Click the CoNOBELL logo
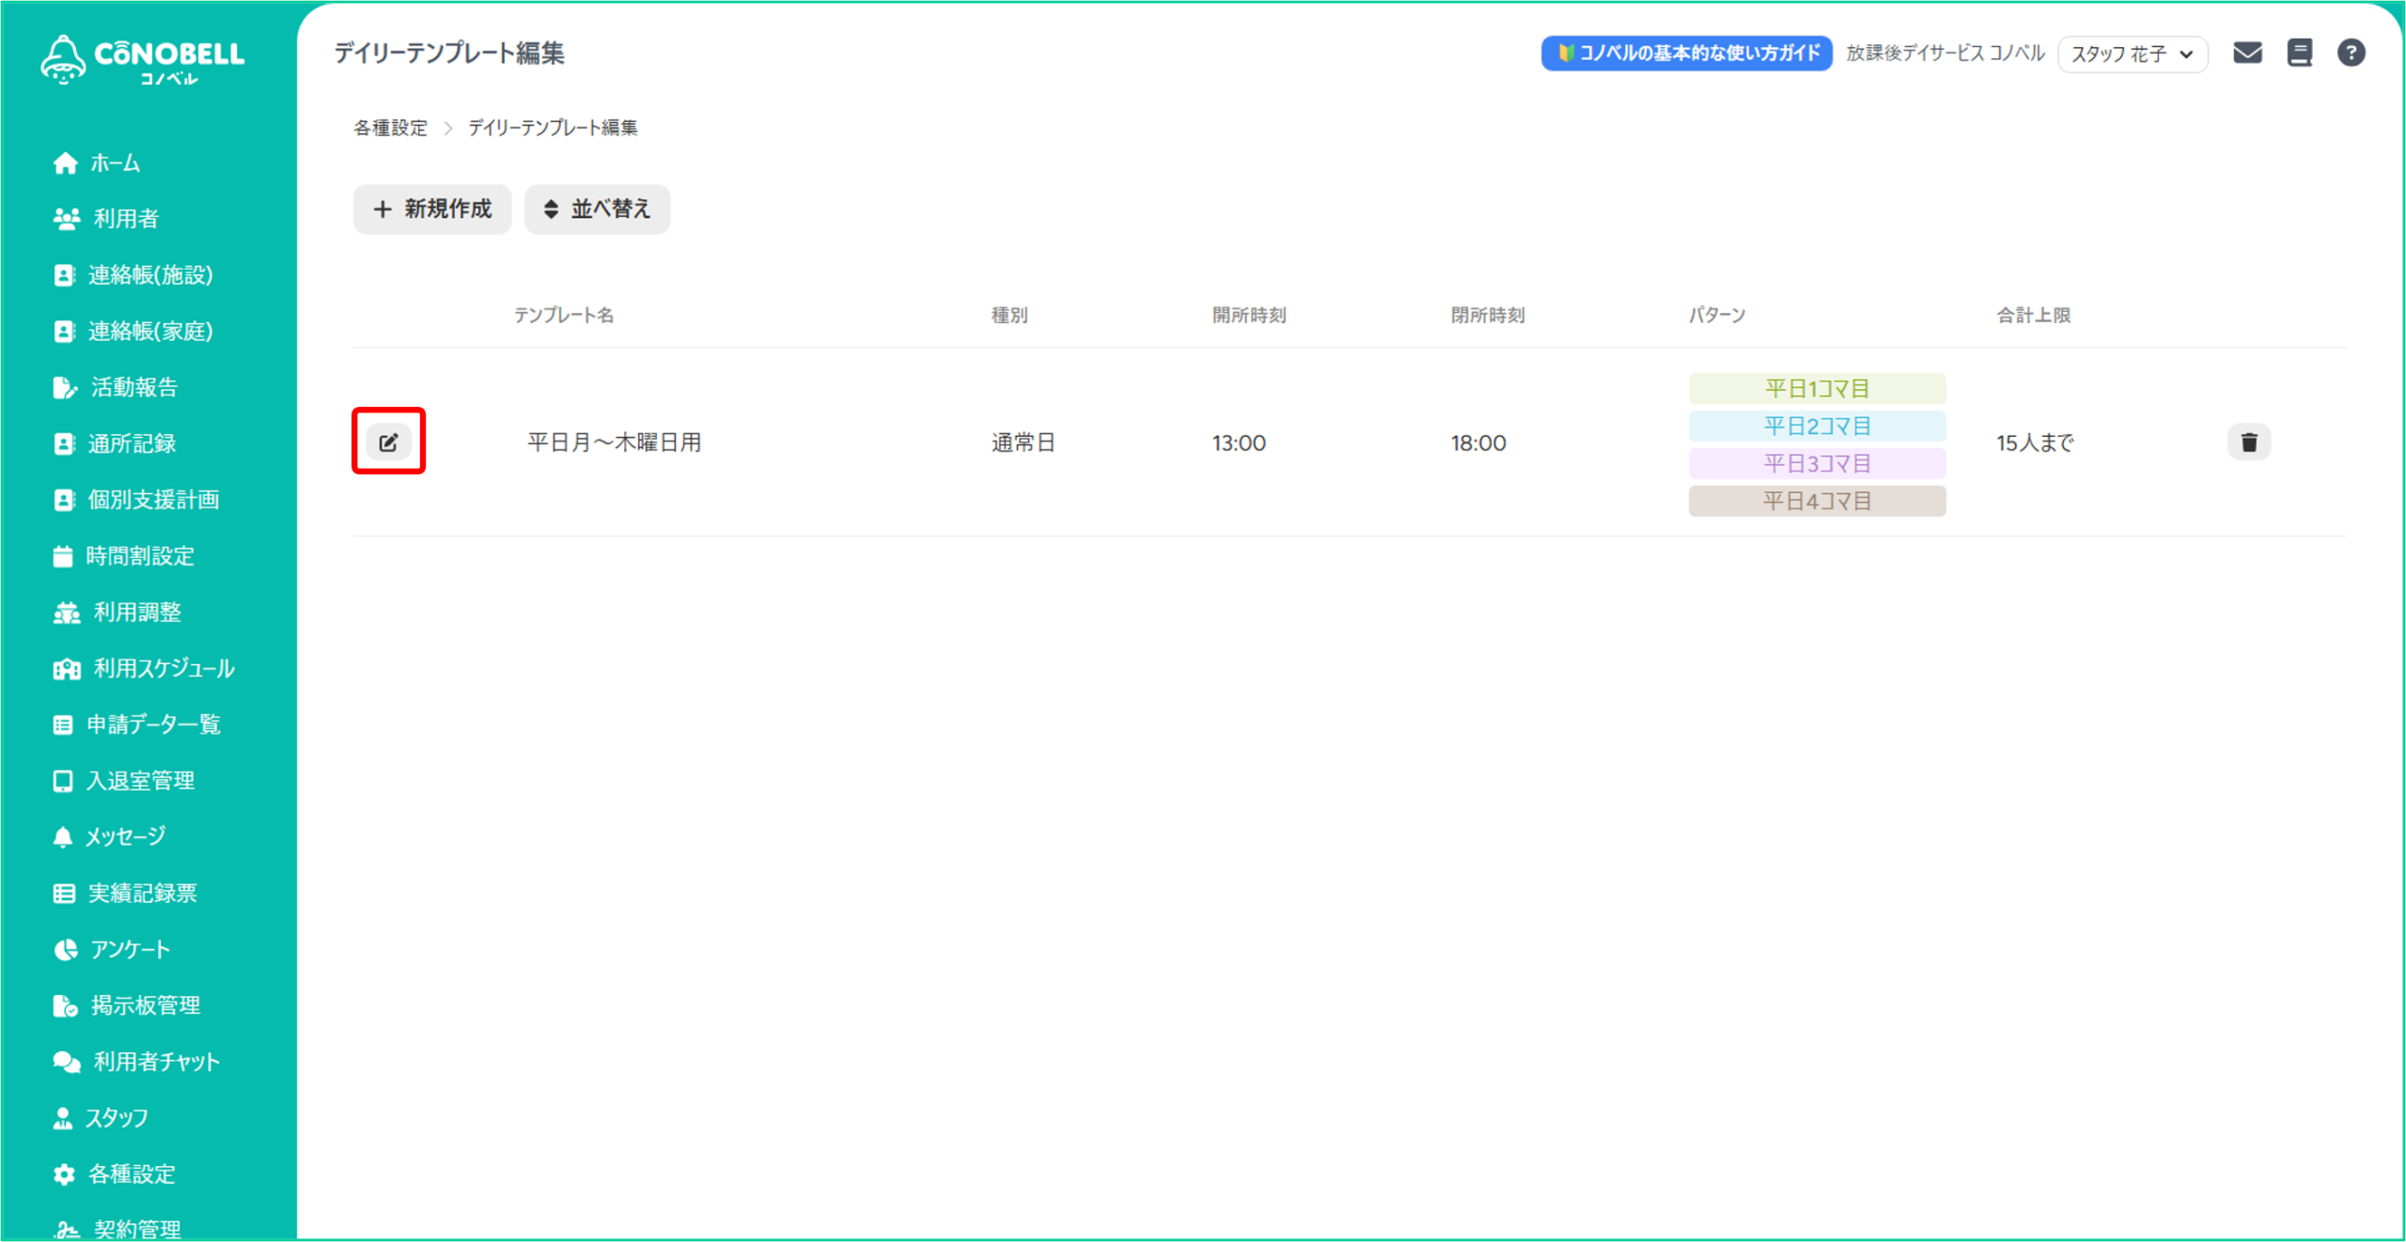The image size is (2406, 1242). (x=143, y=59)
